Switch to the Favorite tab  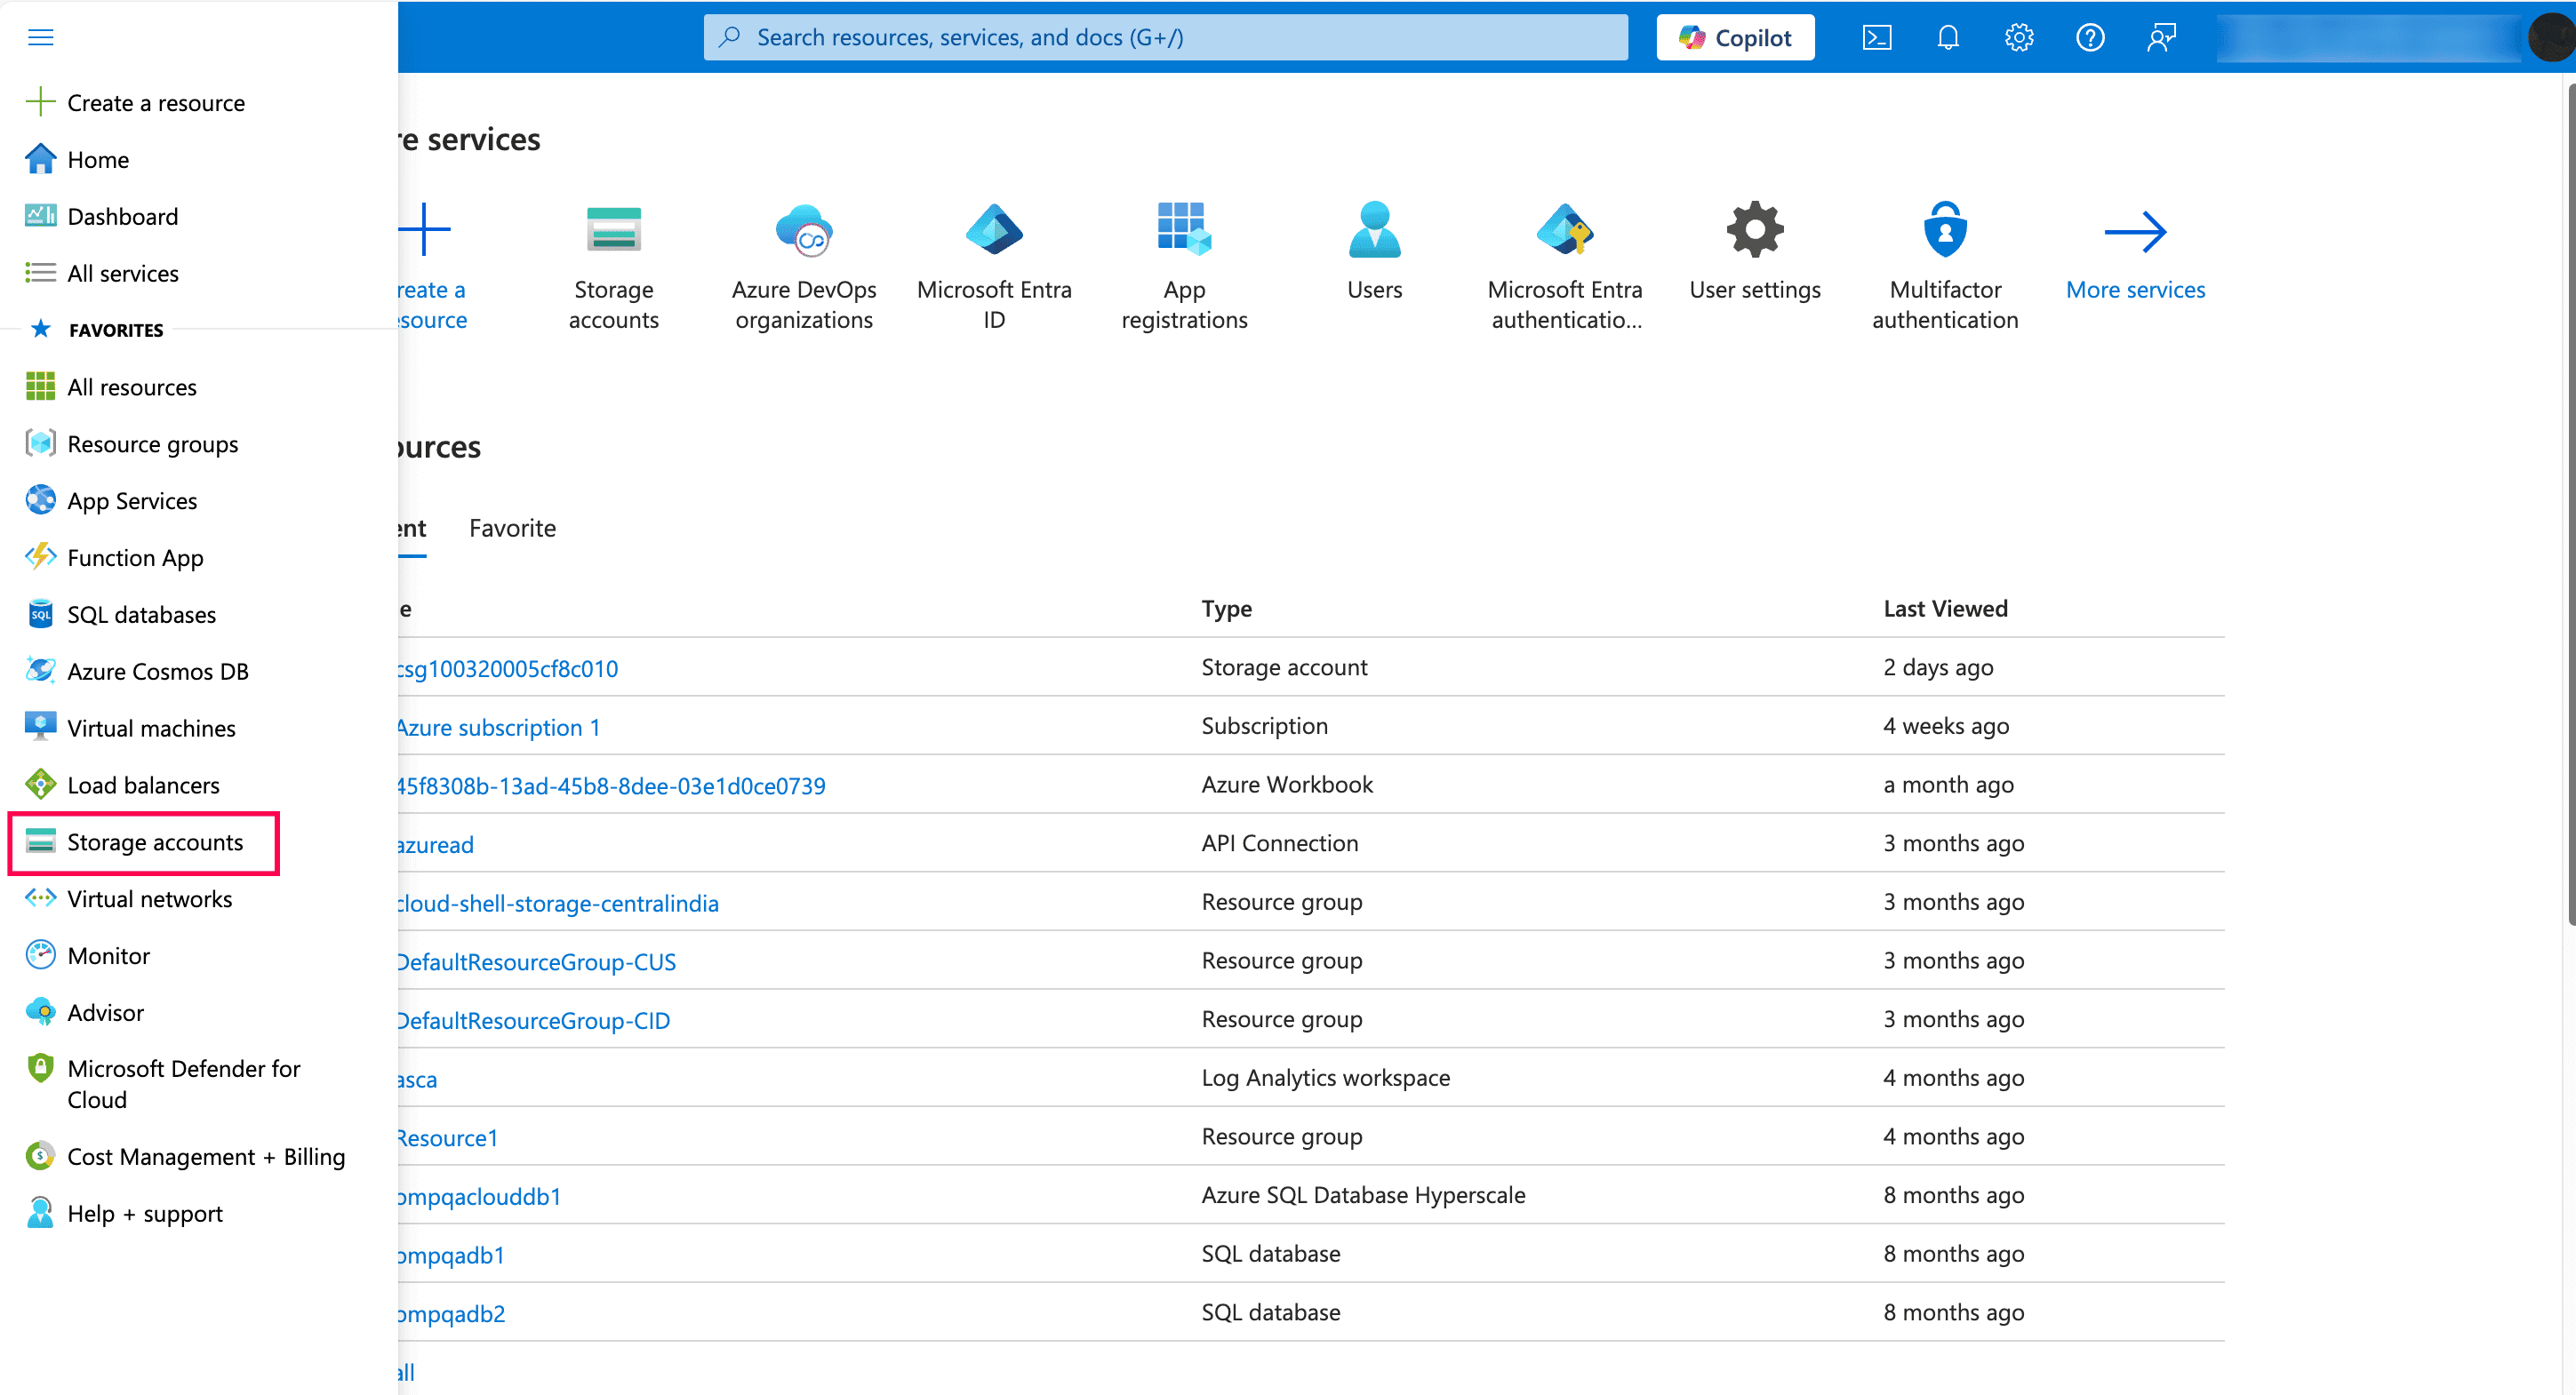512,528
